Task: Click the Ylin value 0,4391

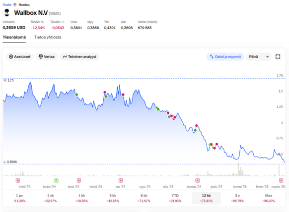Action: click(x=110, y=28)
